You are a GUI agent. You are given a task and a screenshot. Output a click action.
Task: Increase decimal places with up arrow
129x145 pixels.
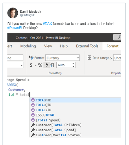tap(73, 64)
